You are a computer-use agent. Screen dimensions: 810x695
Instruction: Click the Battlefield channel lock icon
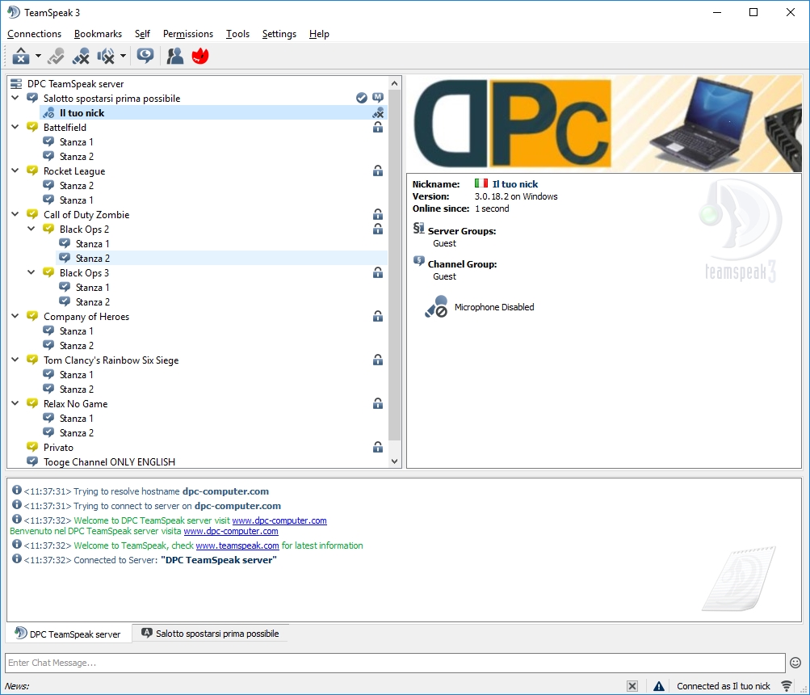(x=377, y=128)
